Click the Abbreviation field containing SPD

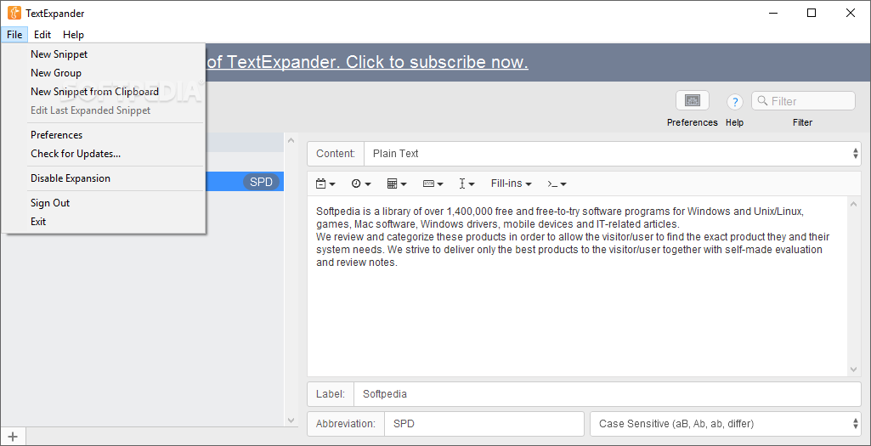tap(484, 424)
